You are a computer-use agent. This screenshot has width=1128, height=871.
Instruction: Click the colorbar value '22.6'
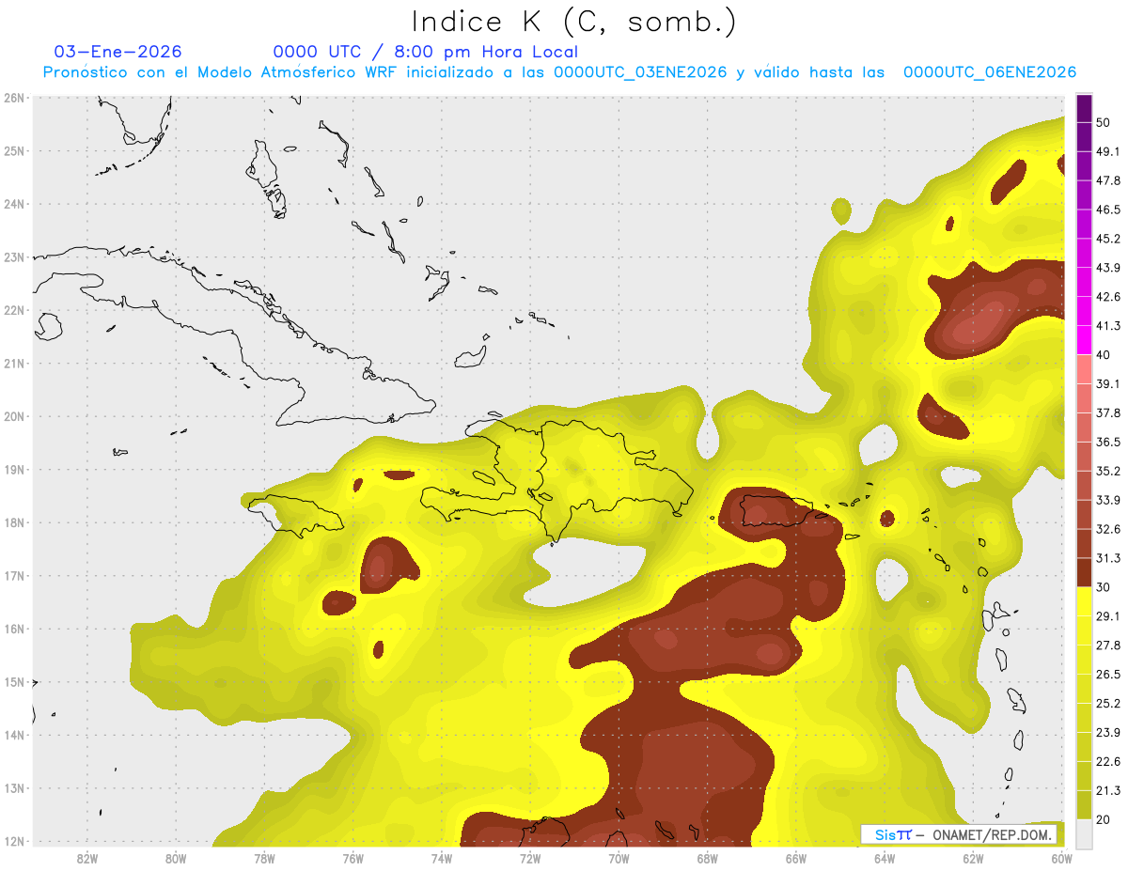pos(1107,762)
